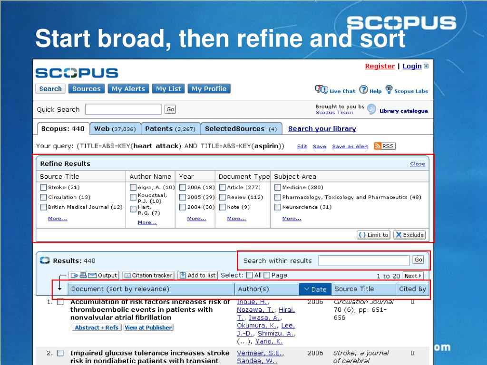Open Abstract + Refs for result 1
This screenshot has width=487, height=365.
point(96,327)
